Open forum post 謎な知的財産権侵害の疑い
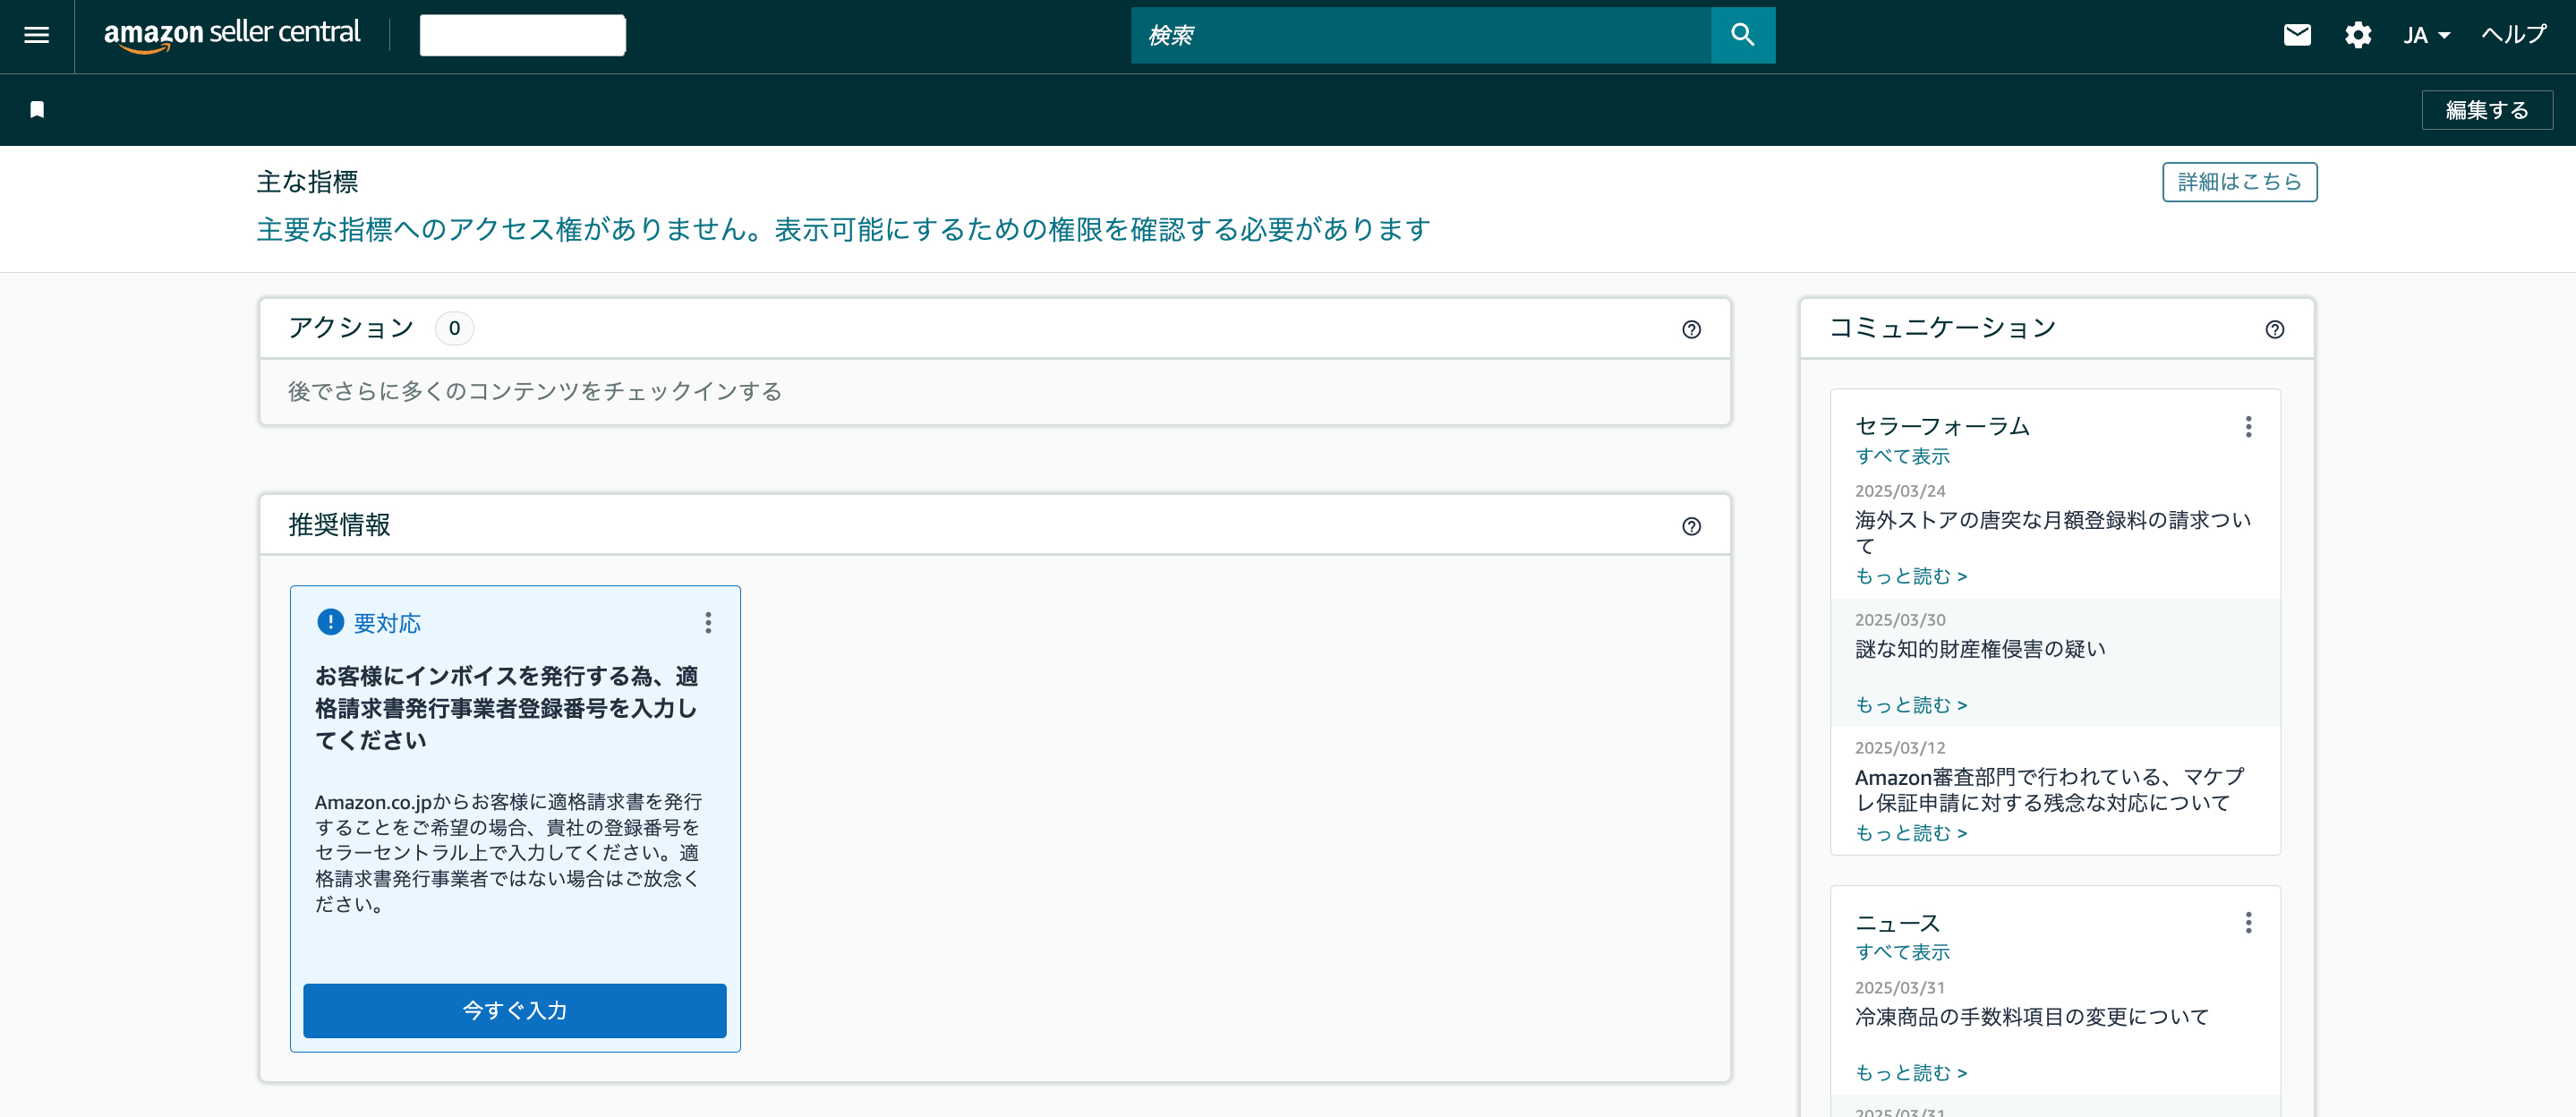The height and width of the screenshot is (1117, 2576). (1980, 649)
